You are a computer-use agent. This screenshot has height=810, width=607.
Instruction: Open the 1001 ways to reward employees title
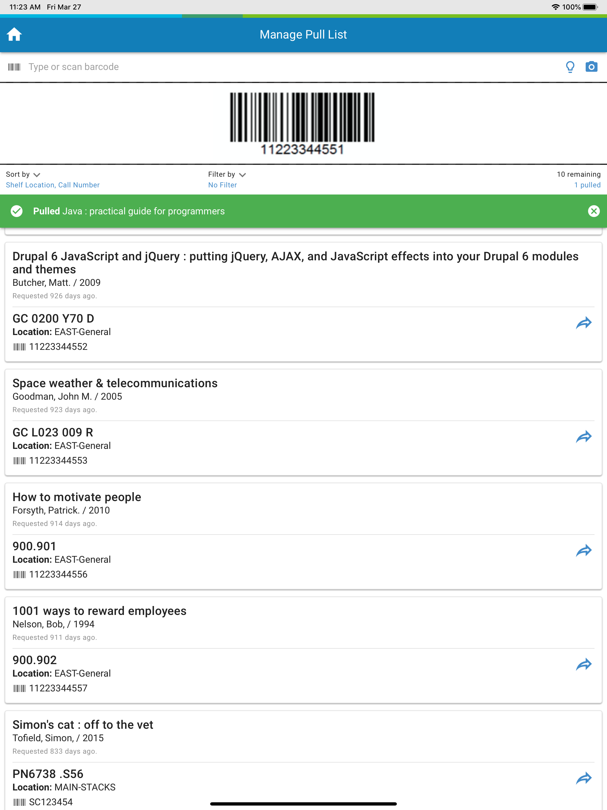point(100,611)
